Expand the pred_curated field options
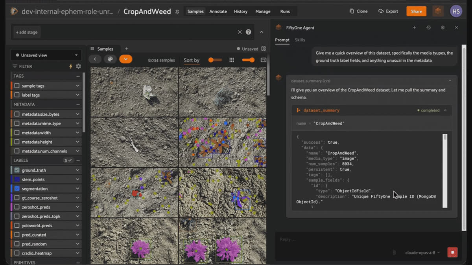The height and width of the screenshot is (265, 472). (77, 235)
